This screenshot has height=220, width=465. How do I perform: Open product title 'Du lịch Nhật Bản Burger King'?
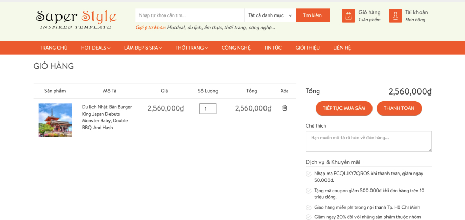click(x=107, y=117)
